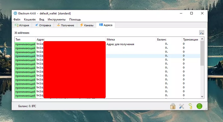223x122 pixels.
Task: Click the Тип column header
Action: click(18, 40)
